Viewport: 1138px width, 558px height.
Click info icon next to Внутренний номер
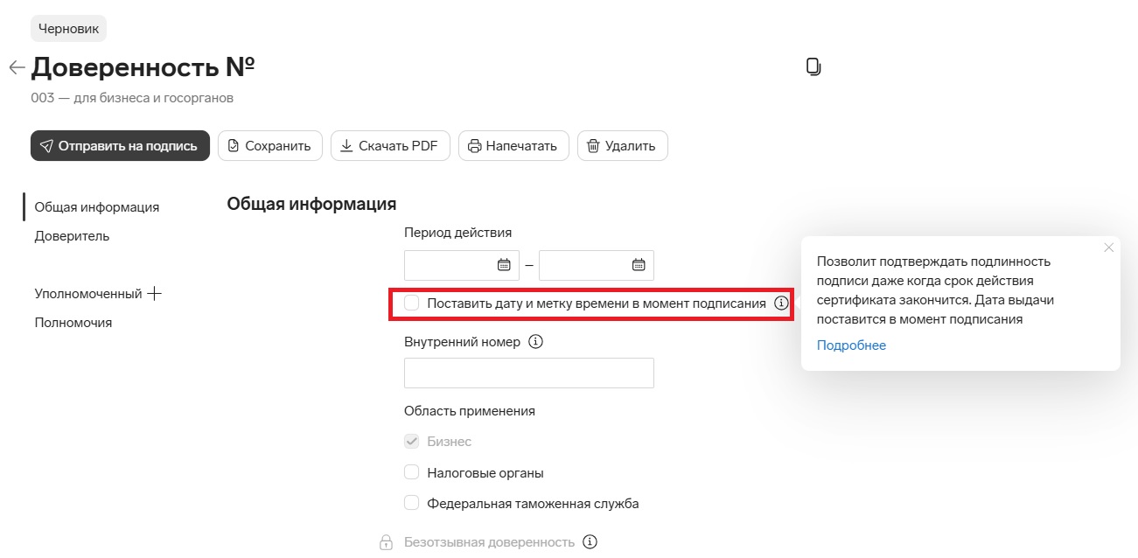536,342
